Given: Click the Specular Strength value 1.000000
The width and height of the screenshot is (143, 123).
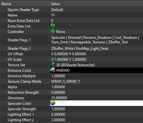Looking at the screenshot, I should [58, 109].
